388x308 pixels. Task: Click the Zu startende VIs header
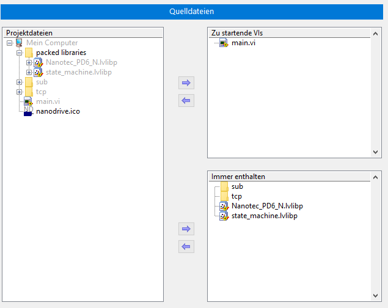[290, 33]
